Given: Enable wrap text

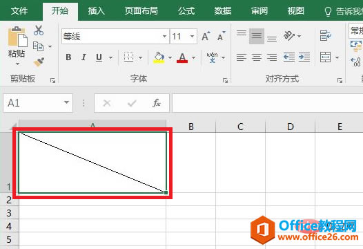Looking at the screenshot, I should (x=326, y=35).
